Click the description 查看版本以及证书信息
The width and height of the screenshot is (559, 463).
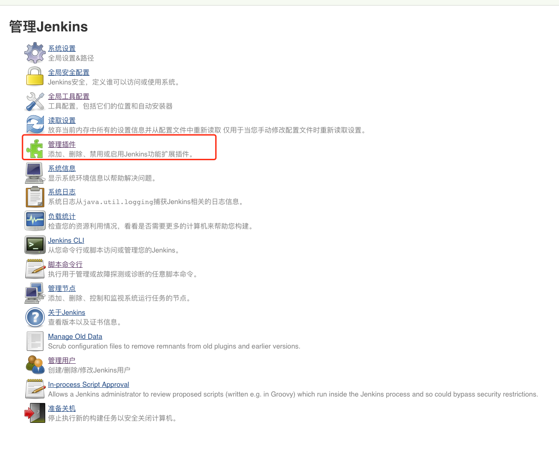point(86,322)
